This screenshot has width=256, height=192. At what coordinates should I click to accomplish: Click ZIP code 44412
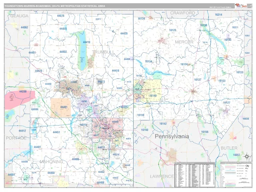tap(22, 131)
